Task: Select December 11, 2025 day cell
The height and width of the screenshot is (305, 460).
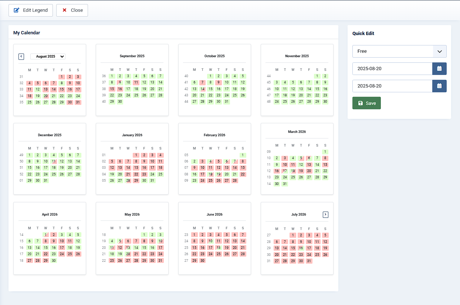Action: tap(54, 161)
